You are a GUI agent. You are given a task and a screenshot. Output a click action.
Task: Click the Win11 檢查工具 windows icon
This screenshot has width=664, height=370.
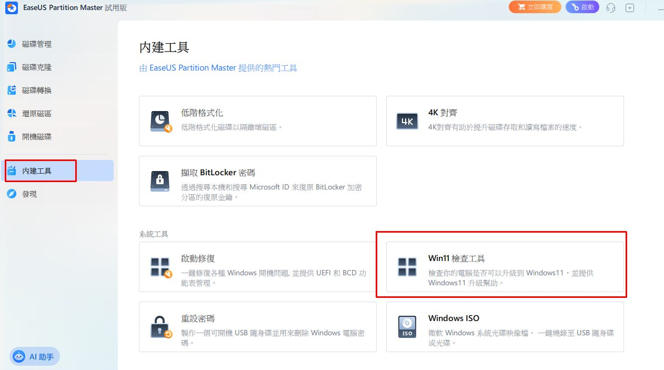[x=407, y=267]
